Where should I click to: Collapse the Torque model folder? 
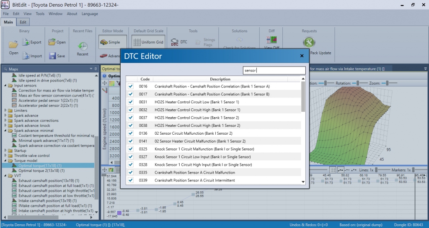click(x=5, y=161)
